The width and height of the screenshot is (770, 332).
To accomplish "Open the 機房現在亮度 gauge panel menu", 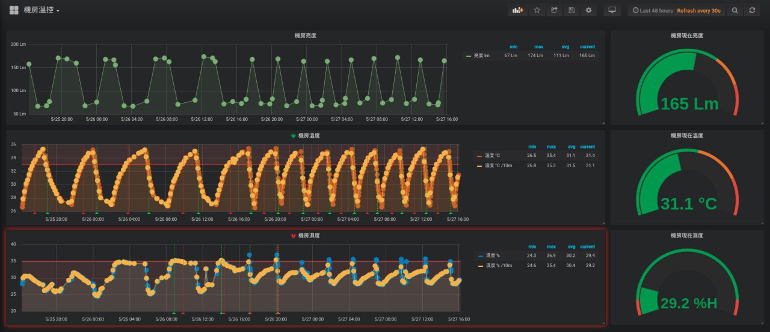I will pyautogui.click(x=686, y=36).
